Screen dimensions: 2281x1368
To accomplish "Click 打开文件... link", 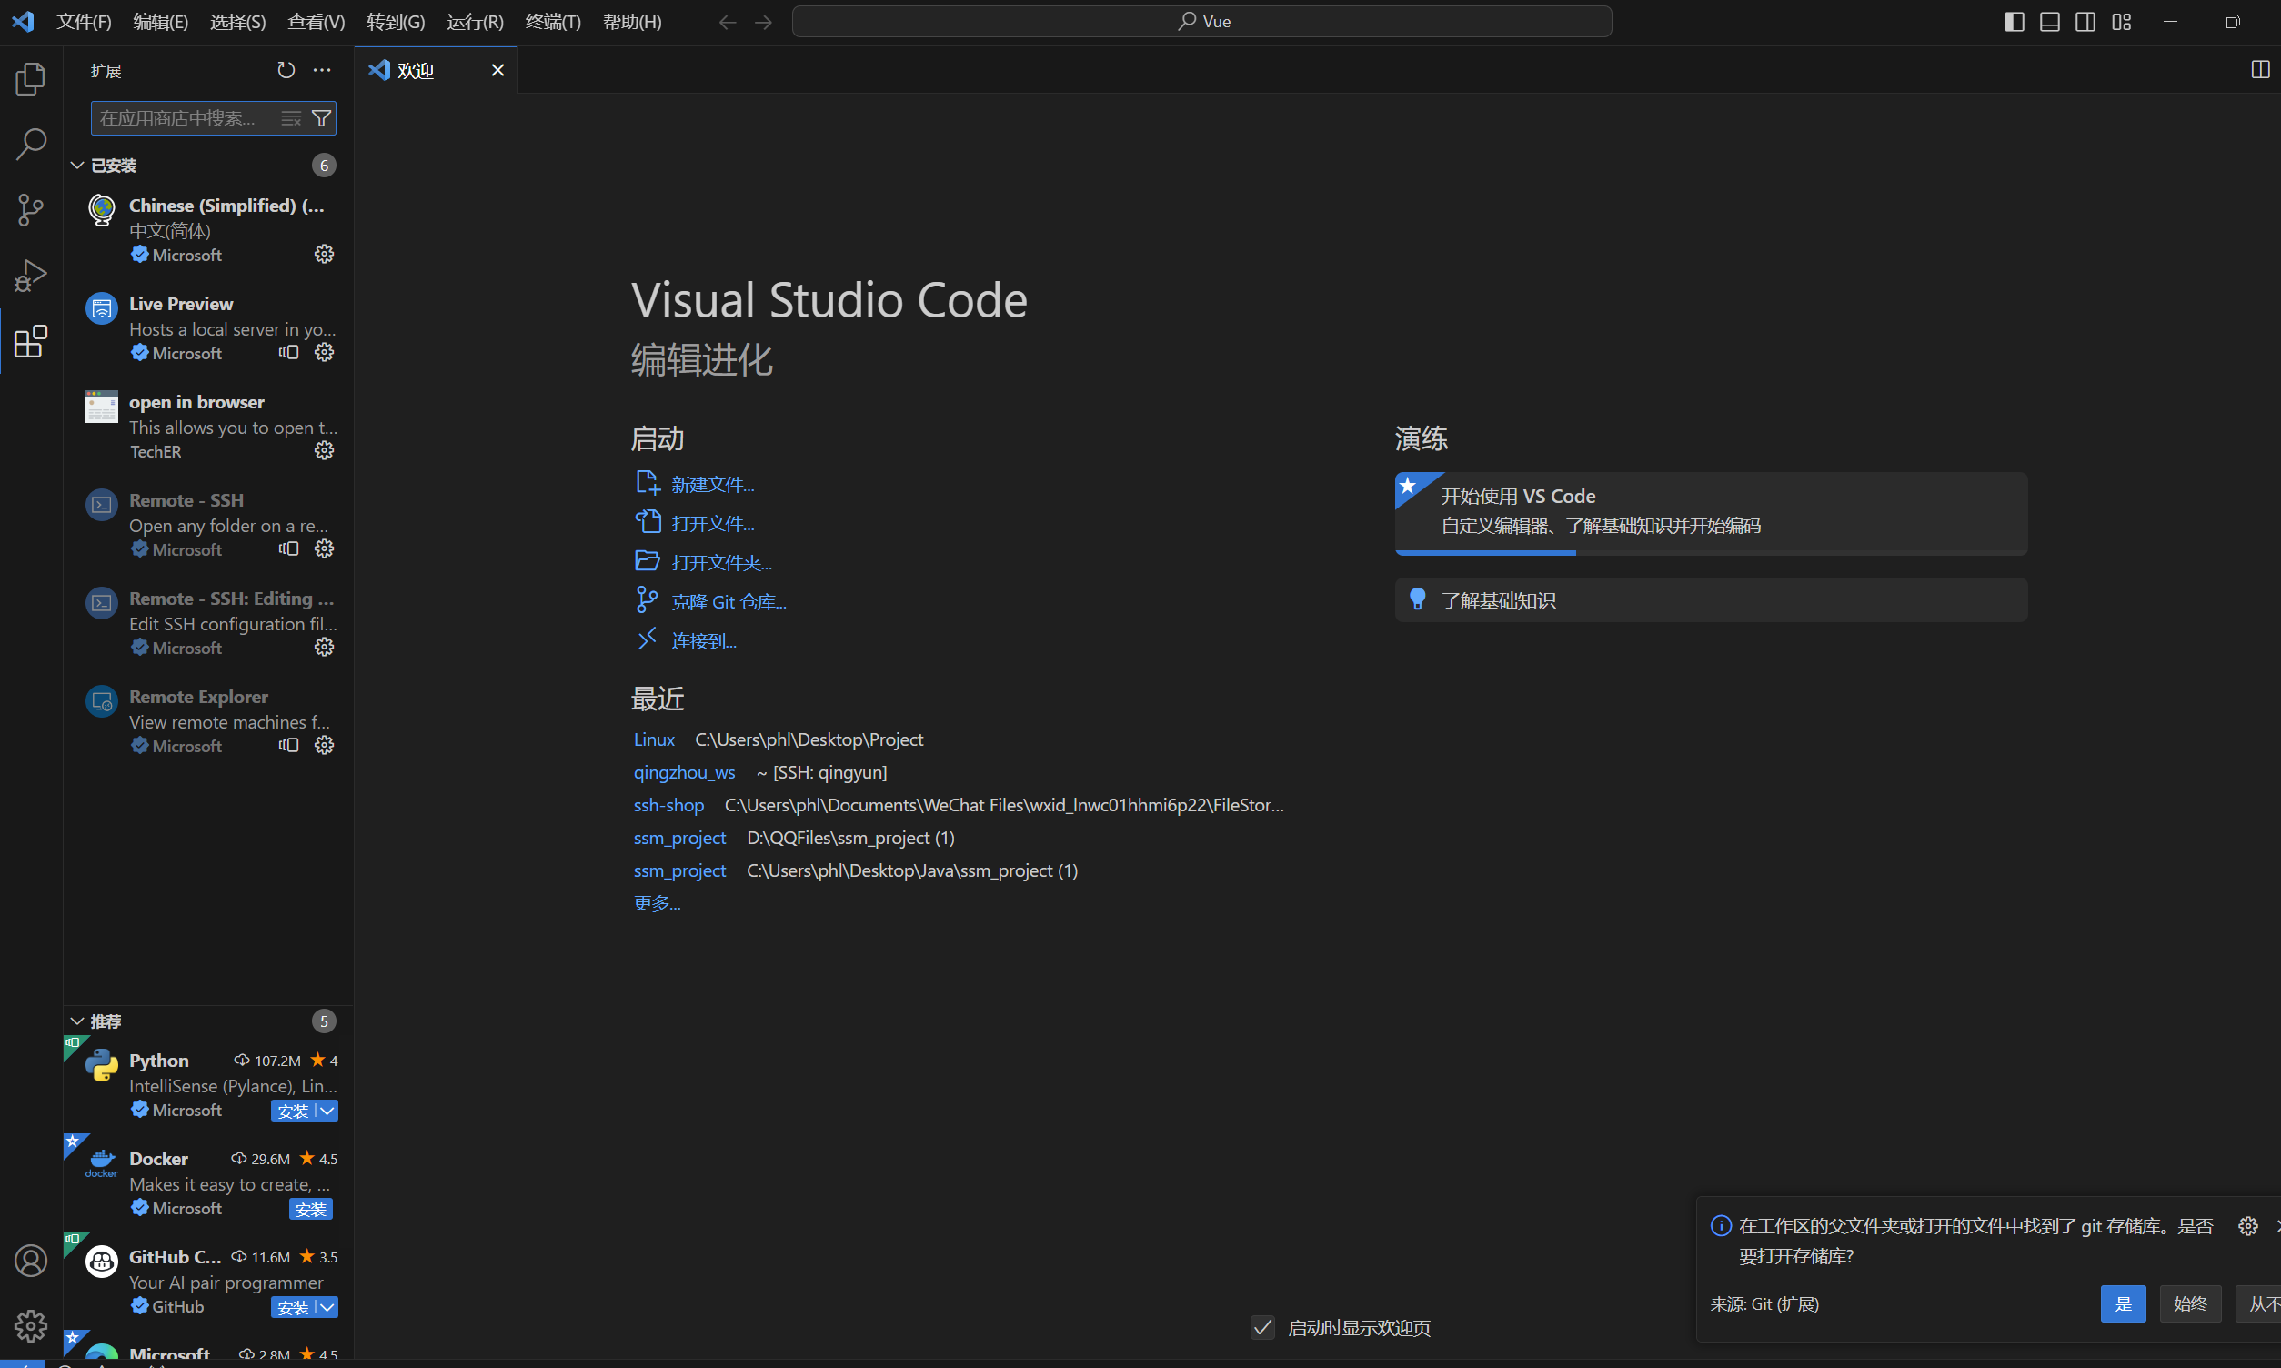I will 712,523.
